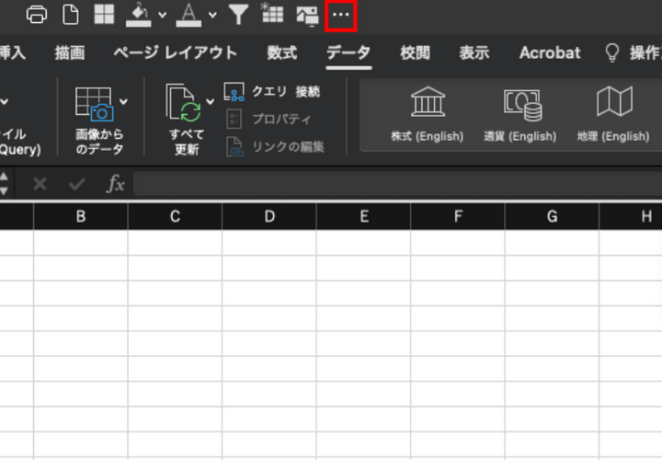Screen dimensions: 662x460
Task: Open the 数式 ribbon tab
Action: click(x=281, y=53)
